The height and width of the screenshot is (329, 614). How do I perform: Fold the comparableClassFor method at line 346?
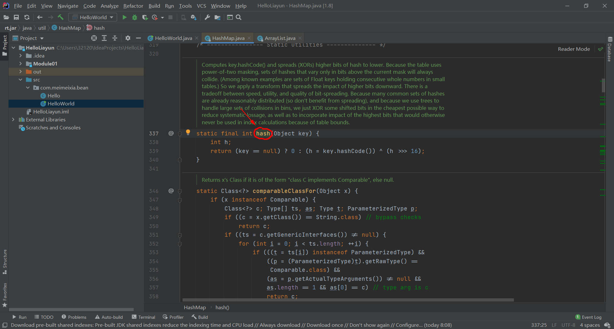pos(180,191)
